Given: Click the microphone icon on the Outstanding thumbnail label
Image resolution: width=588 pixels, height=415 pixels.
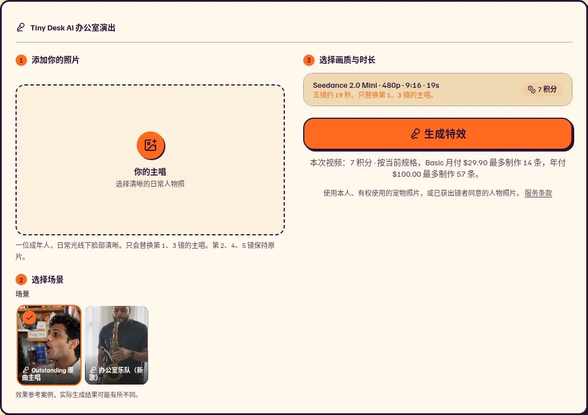Looking at the screenshot, I should click(x=25, y=370).
